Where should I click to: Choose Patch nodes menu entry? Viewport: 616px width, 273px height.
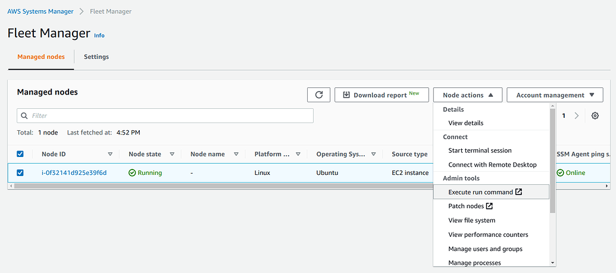click(x=491, y=206)
